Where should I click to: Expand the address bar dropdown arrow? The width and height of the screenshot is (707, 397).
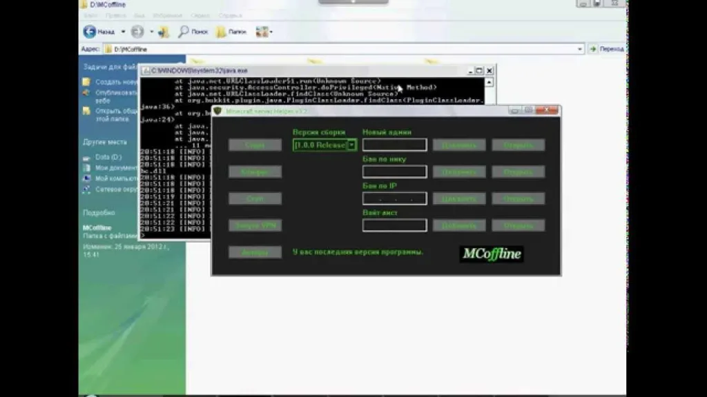[580, 49]
